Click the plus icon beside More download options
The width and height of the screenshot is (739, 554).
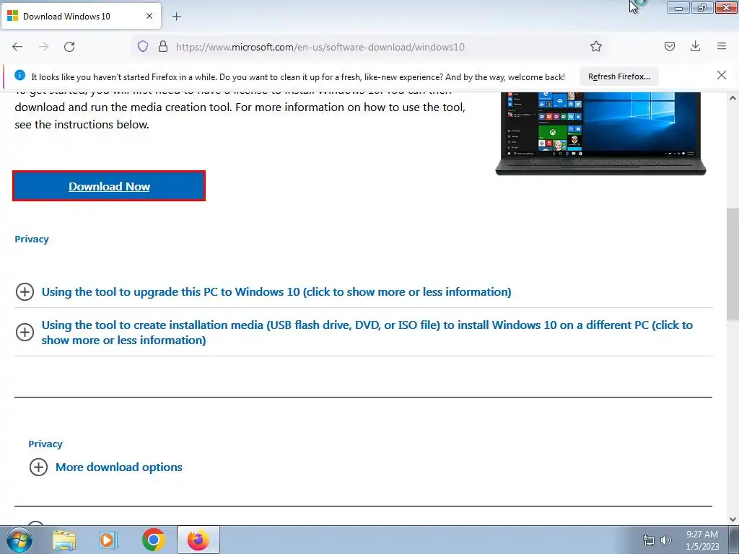39,467
